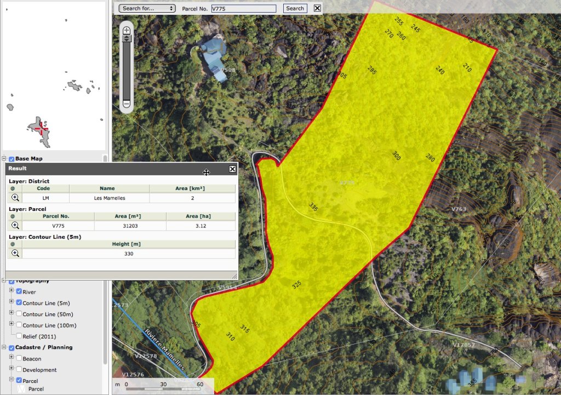Collapse the Cadastre / Planning group
Image resolution: width=561 pixels, height=395 pixels.
(x=5, y=347)
